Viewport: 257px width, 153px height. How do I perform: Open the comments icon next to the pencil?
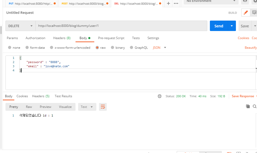coord(254,12)
